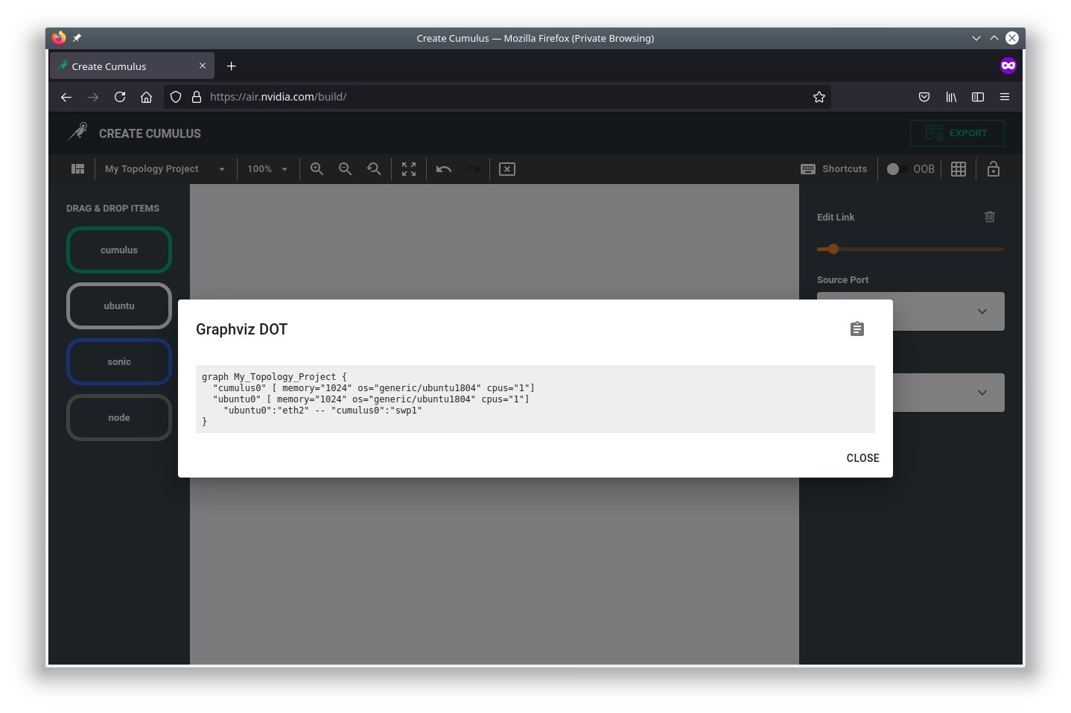The image size is (1071, 713).
Task: Click the "cumulus0" memory line in code
Action: pos(374,388)
